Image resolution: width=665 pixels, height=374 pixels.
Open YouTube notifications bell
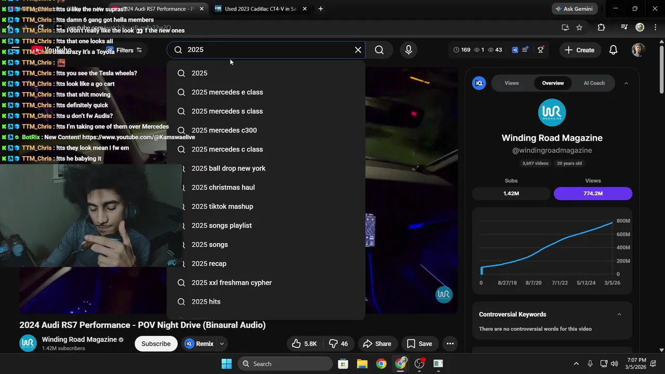613,50
